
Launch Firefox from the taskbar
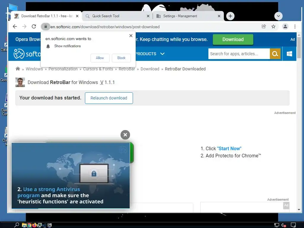tap(34, 225)
